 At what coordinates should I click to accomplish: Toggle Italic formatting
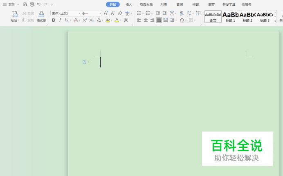(x=60, y=20)
